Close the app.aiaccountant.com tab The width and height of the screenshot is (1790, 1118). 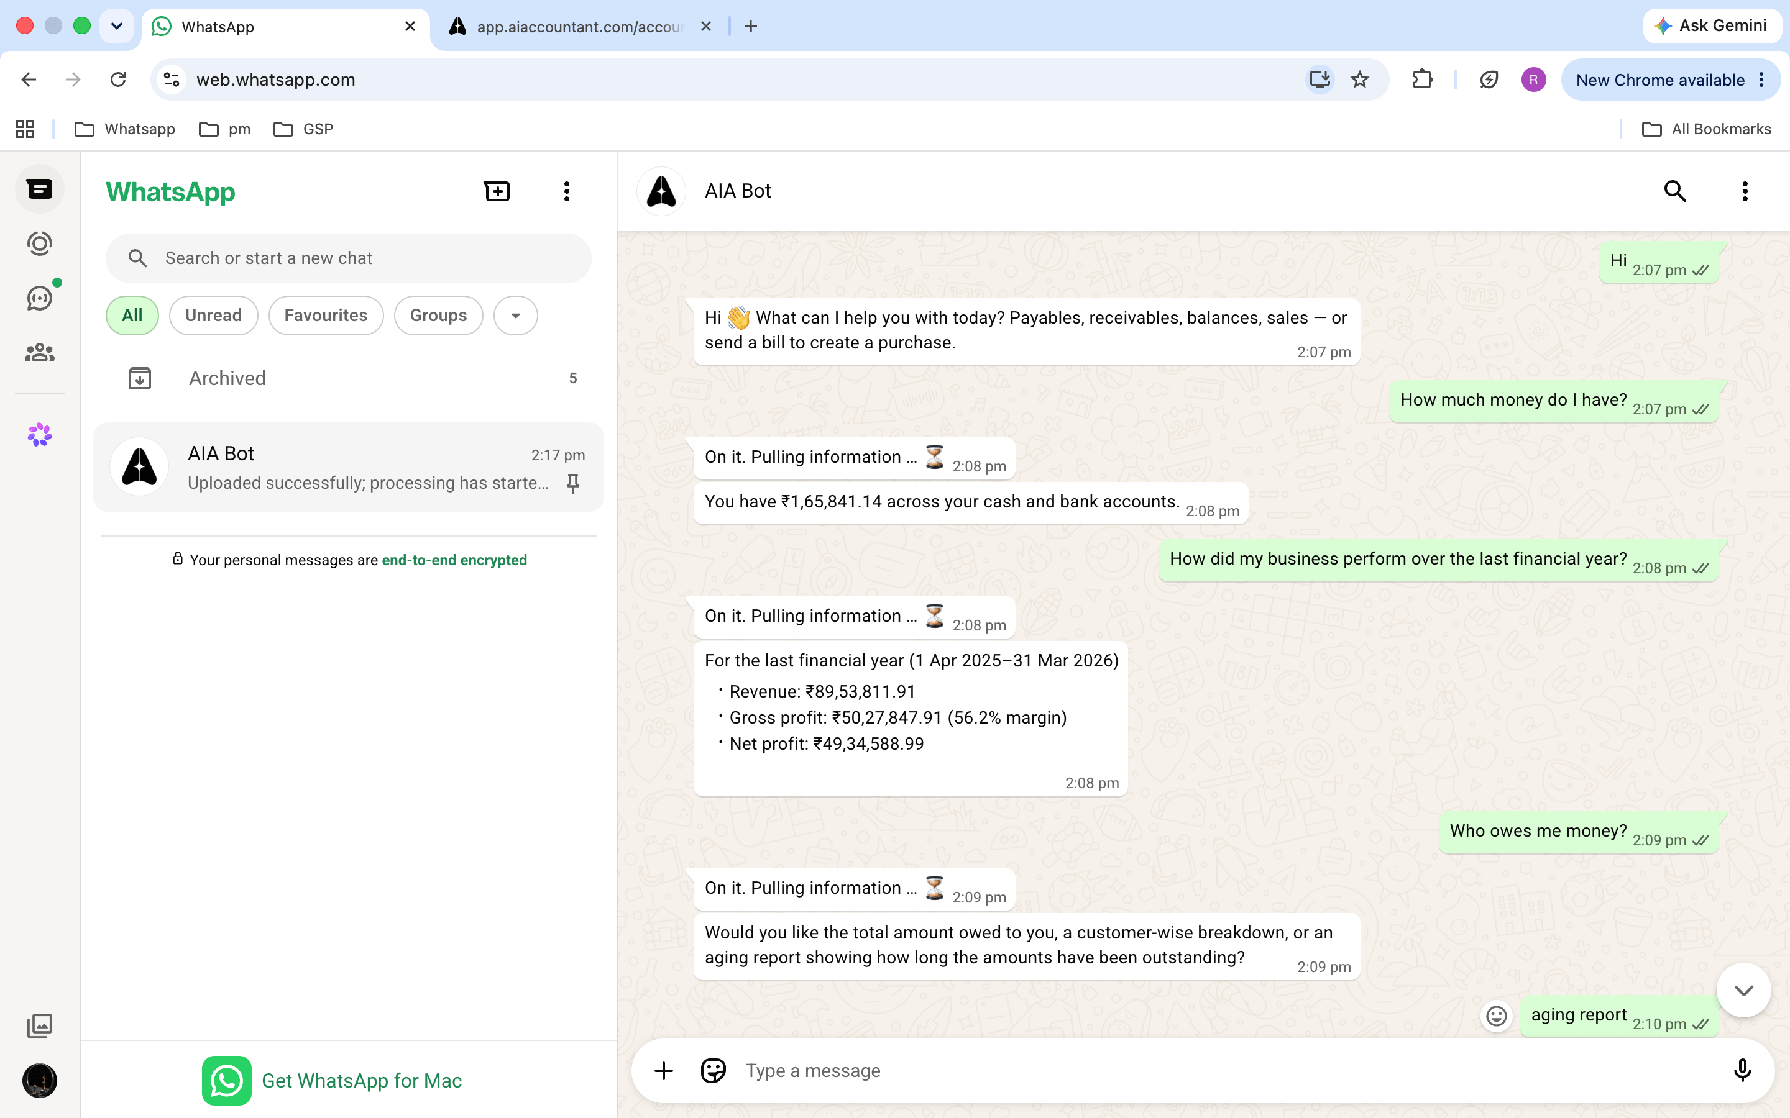[x=705, y=27]
